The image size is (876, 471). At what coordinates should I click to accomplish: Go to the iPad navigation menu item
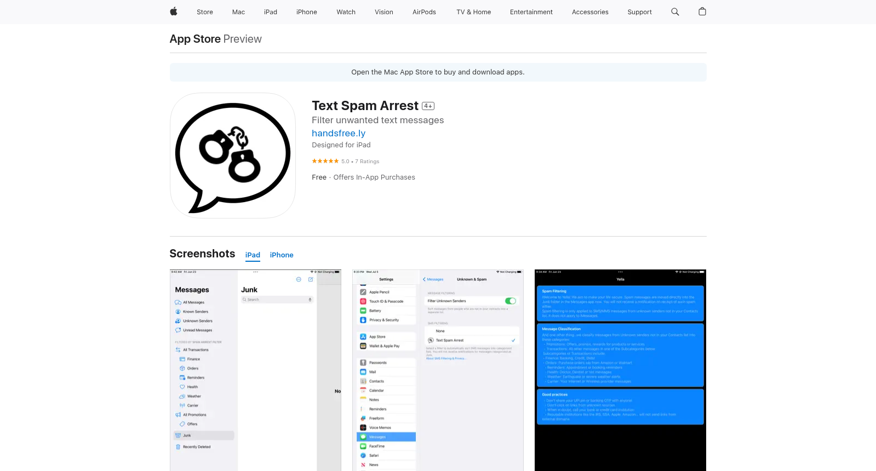pyautogui.click(x=271, y=12)
